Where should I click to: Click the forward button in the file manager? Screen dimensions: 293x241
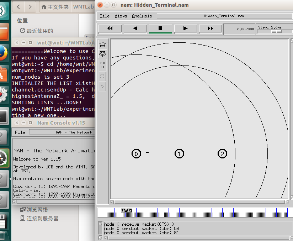30,7
